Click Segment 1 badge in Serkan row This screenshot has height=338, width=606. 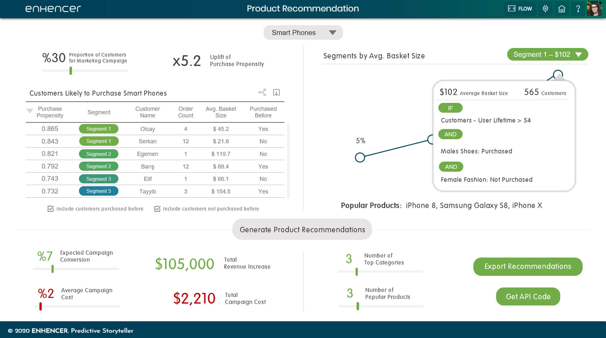[x=99, y=141]
